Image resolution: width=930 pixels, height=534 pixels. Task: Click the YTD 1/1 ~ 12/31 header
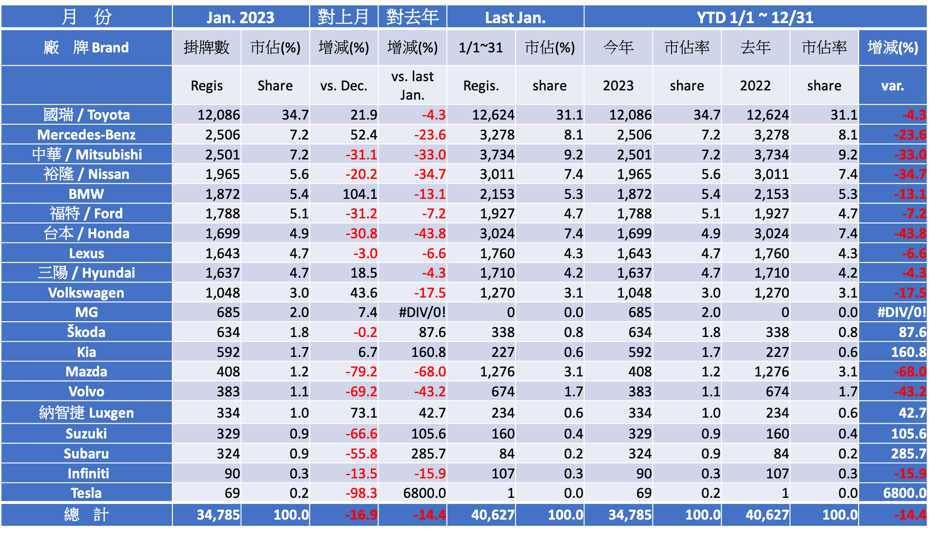755,18
